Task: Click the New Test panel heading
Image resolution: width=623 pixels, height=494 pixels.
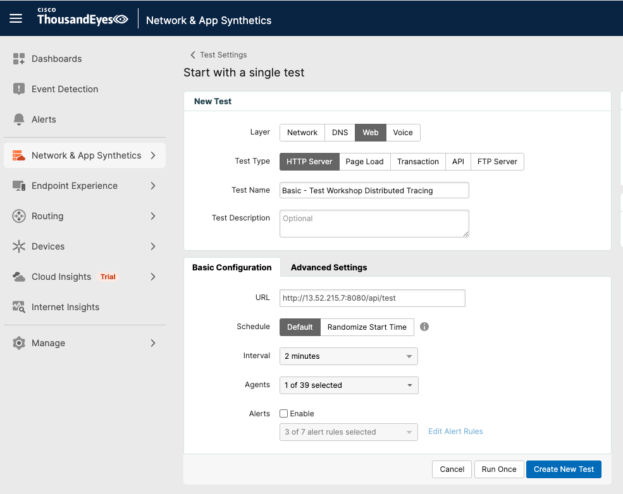Action: (x=213, y=101)
